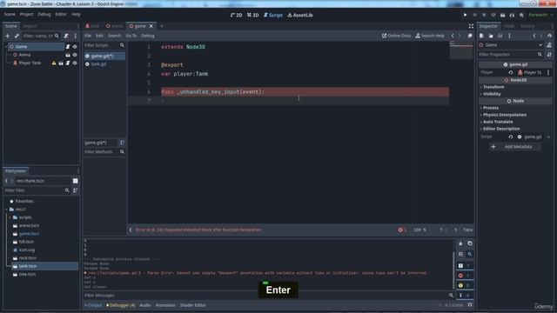Click the instantiate child scene link icon
557x313 pixels.
click(x=17, y=36)
